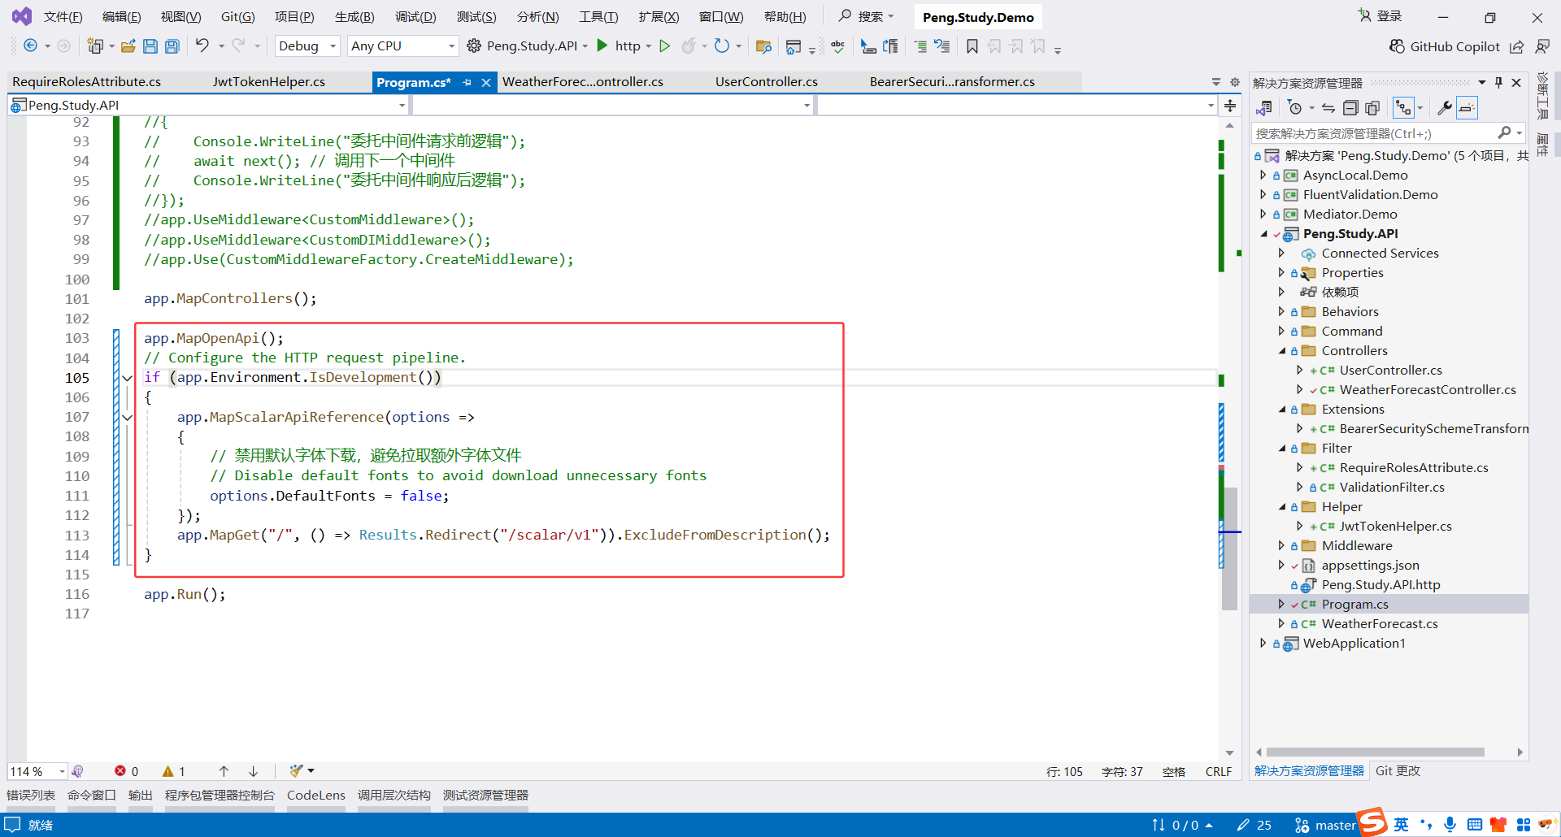Click the spell checker abc icon
Image resolution: width=1561 pixels, height=837 pixels.
(x=838, y=46)
